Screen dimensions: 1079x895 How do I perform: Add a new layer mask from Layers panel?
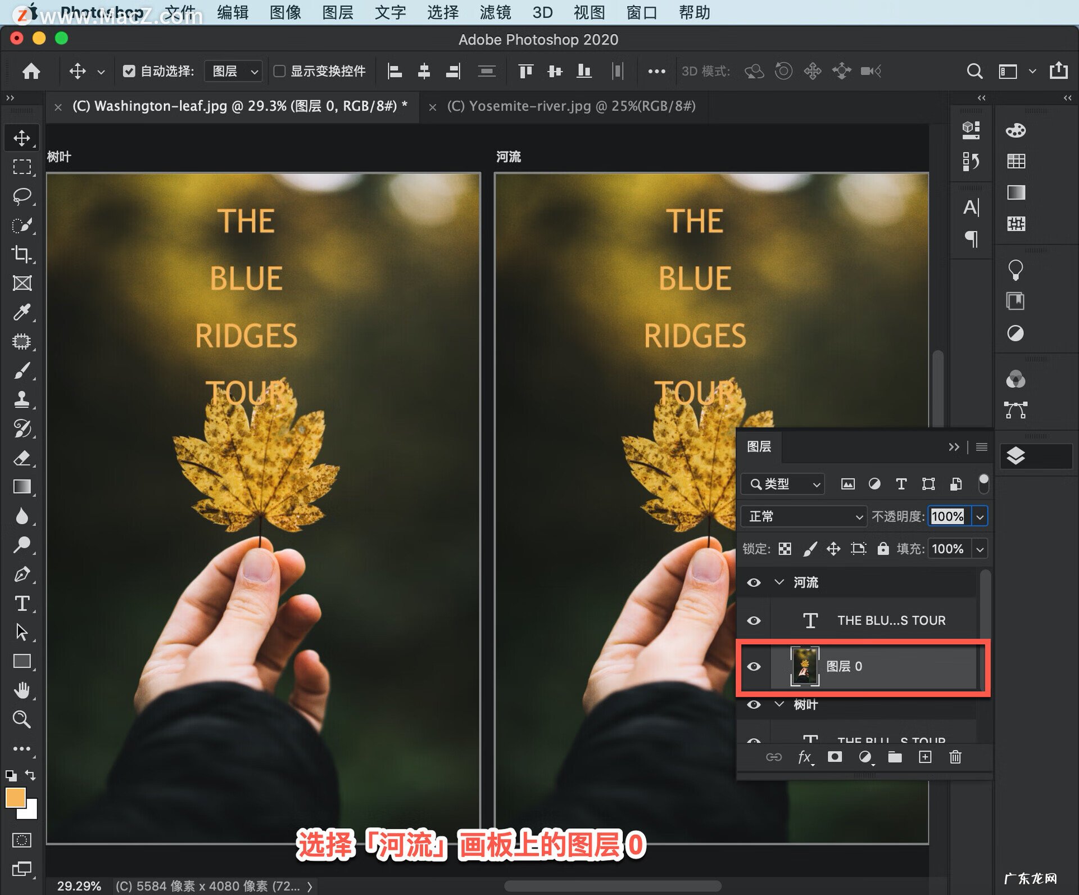(835, 757)
